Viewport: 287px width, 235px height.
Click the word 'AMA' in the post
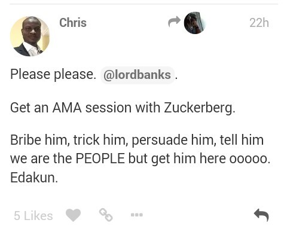coord(67,108)
